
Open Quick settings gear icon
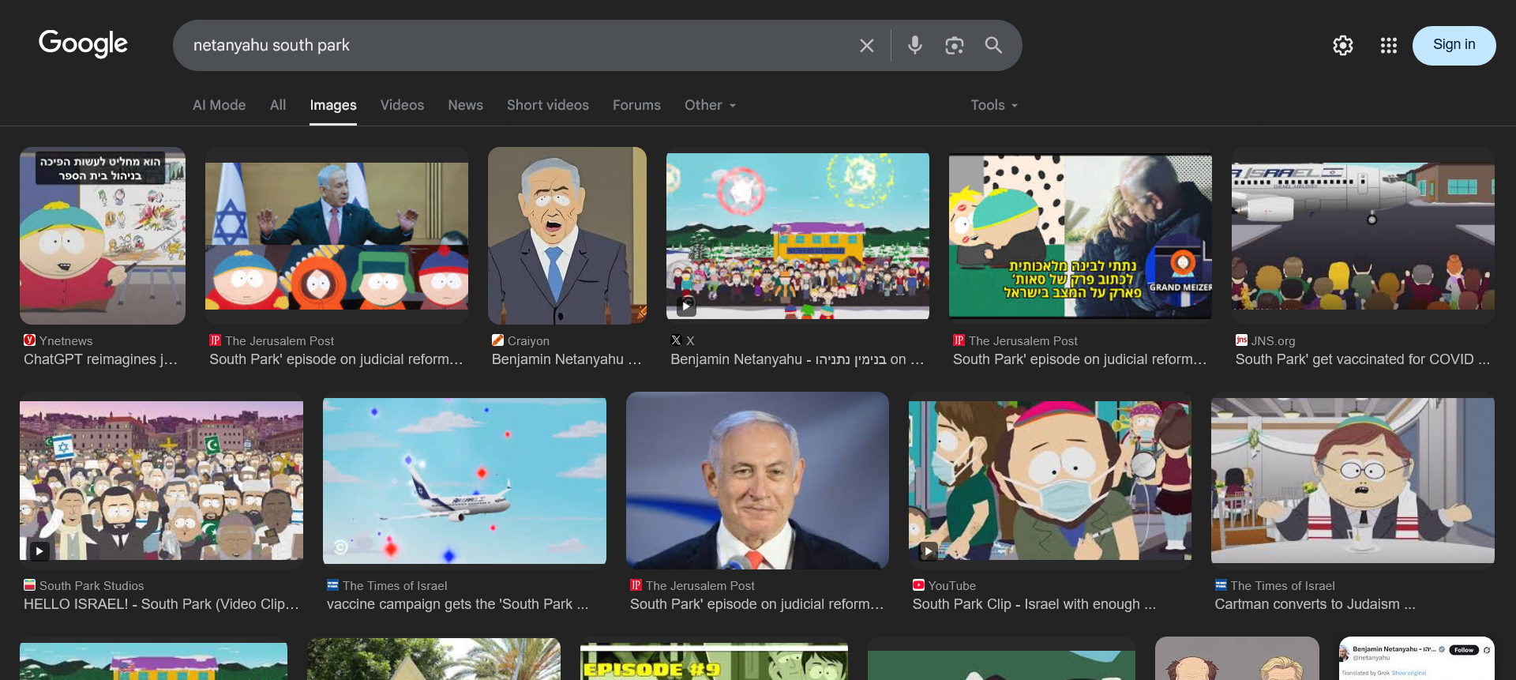tap(1343, 46)
